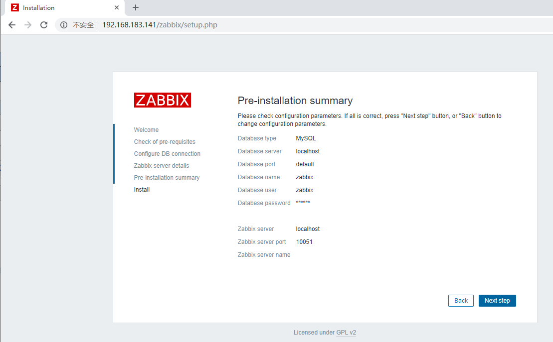
Task: Close the Installation tab
Action: point(117,7)
